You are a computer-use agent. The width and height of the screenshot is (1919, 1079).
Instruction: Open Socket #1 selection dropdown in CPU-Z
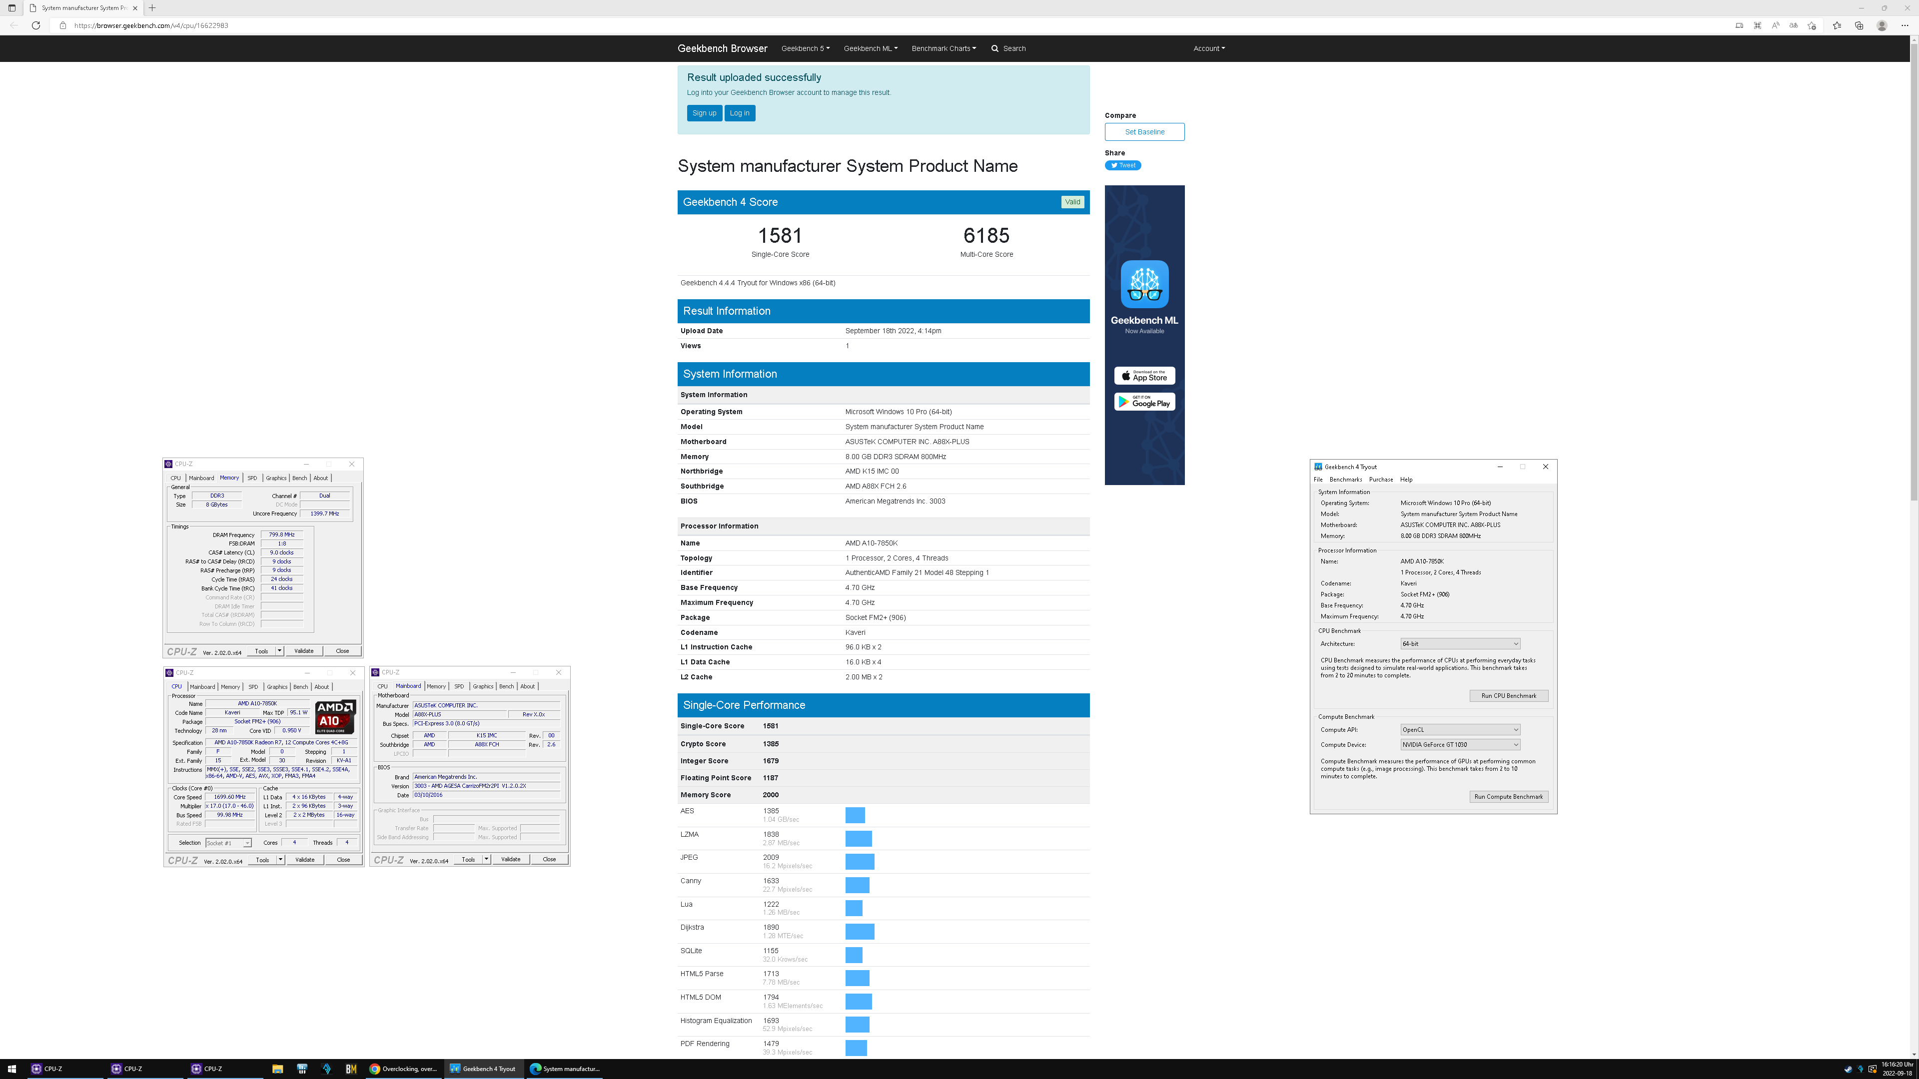pyautogui.click(x=228, y=843)
